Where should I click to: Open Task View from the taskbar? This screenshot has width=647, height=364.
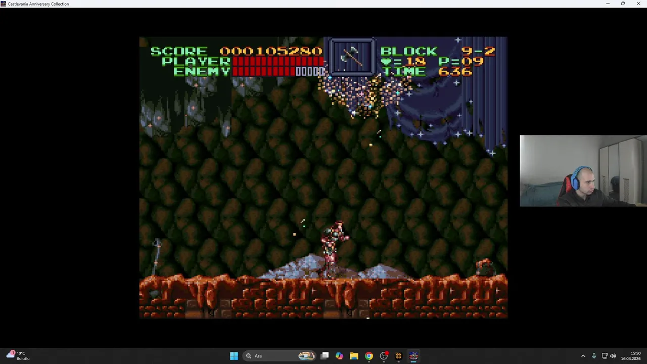pos(325,356)
